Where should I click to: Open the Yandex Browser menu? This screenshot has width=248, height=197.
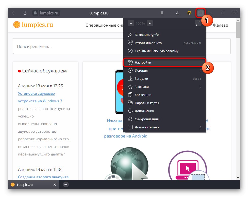click(x=200, y=13)
